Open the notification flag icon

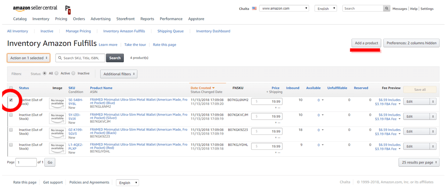[x=67, y=9]
